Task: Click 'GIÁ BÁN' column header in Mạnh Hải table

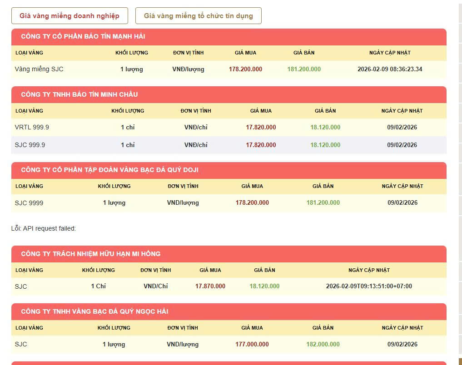Action: coord(304,53)
